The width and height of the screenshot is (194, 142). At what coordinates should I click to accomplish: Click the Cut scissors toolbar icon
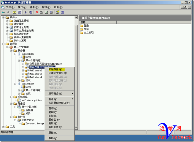coord(26,12)
